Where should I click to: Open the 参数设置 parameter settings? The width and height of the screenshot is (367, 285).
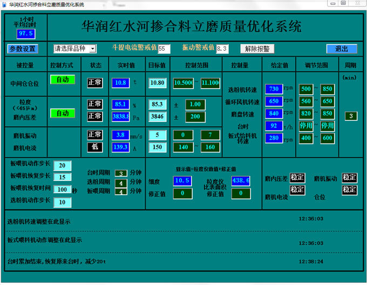click(x=23, y=49)
